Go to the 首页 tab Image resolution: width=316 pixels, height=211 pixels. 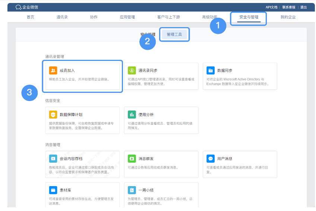[31, 17]
